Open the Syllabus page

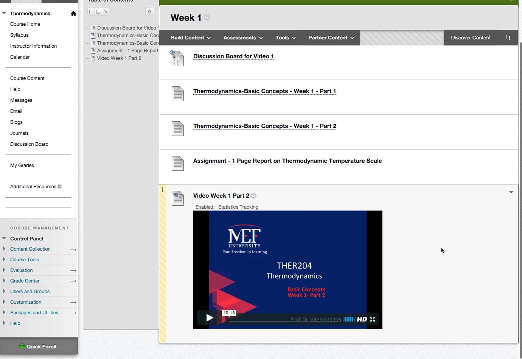tap(19, 35)
